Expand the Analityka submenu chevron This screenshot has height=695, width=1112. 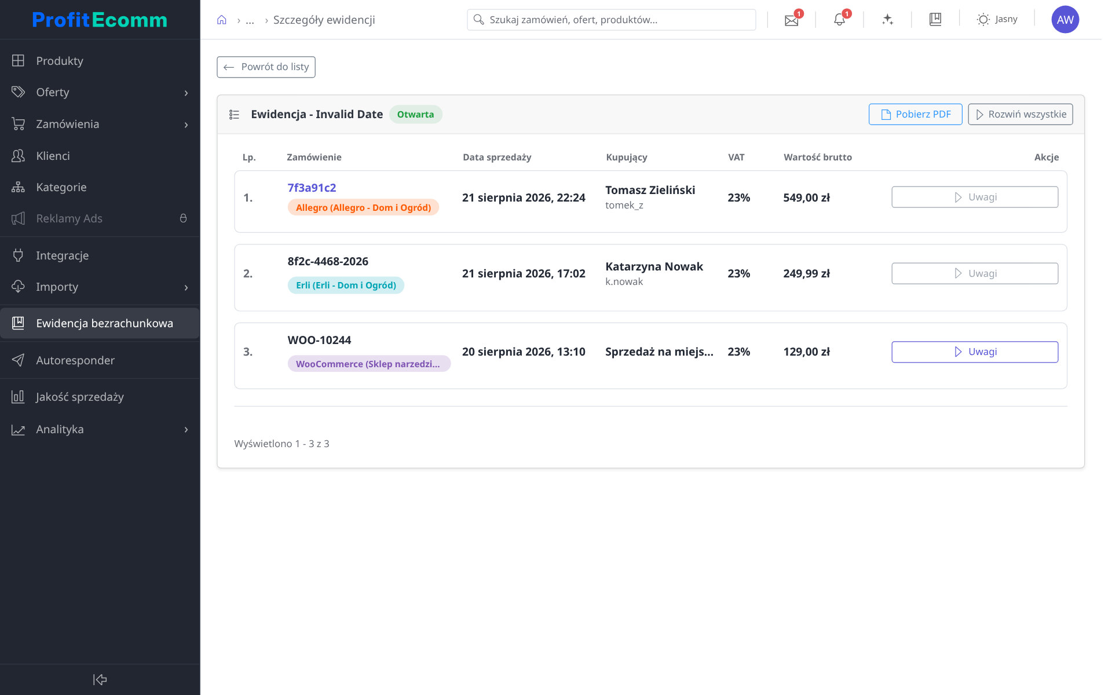[x=186, y=430]
